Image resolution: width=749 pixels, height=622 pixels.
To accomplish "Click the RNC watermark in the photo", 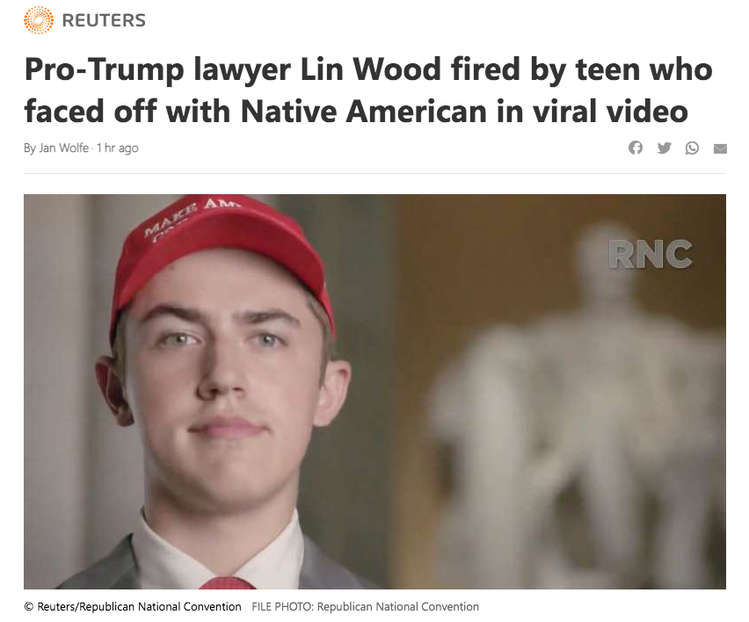I will click(651, 255).
